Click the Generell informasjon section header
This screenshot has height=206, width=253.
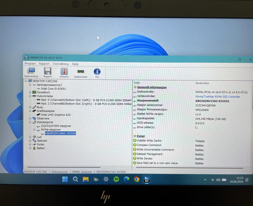[x=152, y=87]
